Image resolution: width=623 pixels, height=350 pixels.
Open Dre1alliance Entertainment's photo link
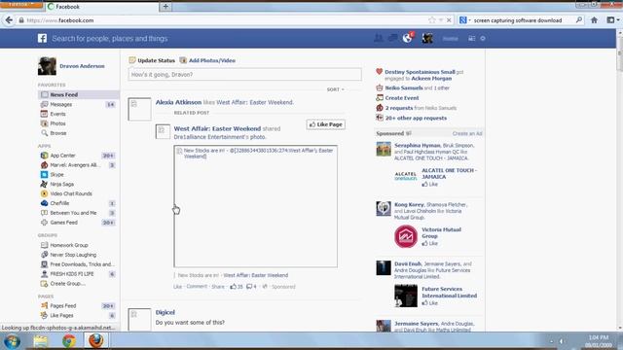coord(220,137)
